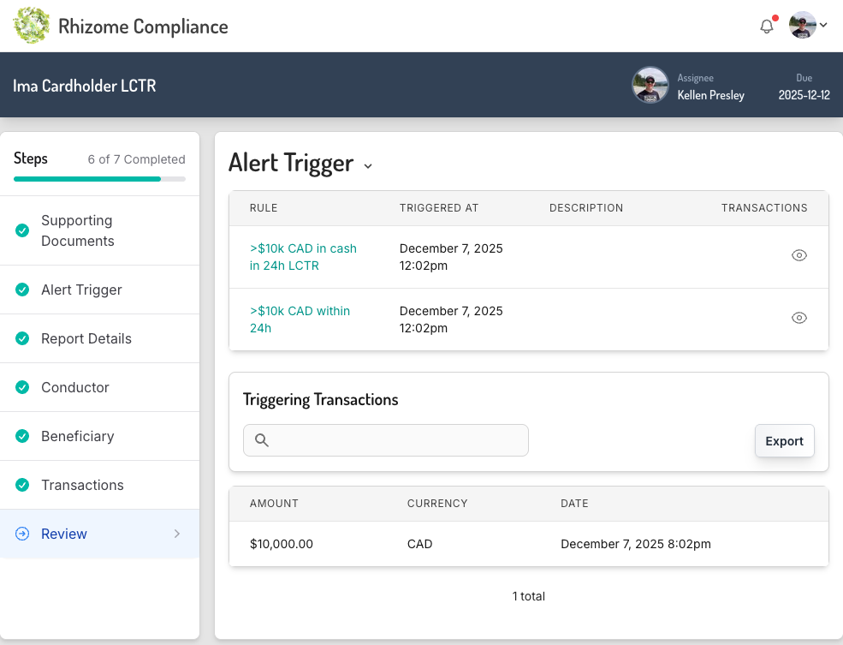Select the Alert Trigger step in sidebar
843x645 pixels.
(81, 290)
